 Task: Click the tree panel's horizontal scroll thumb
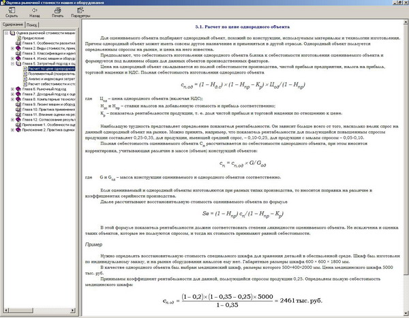[x=21, y=311]
